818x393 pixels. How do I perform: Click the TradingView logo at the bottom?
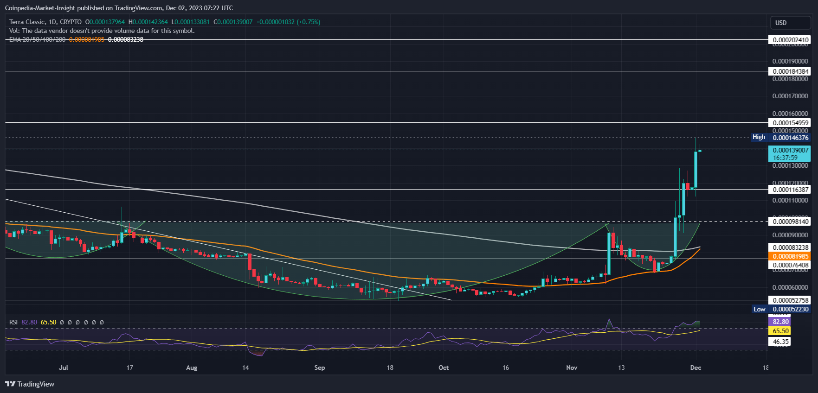click(x=30, y=384)
